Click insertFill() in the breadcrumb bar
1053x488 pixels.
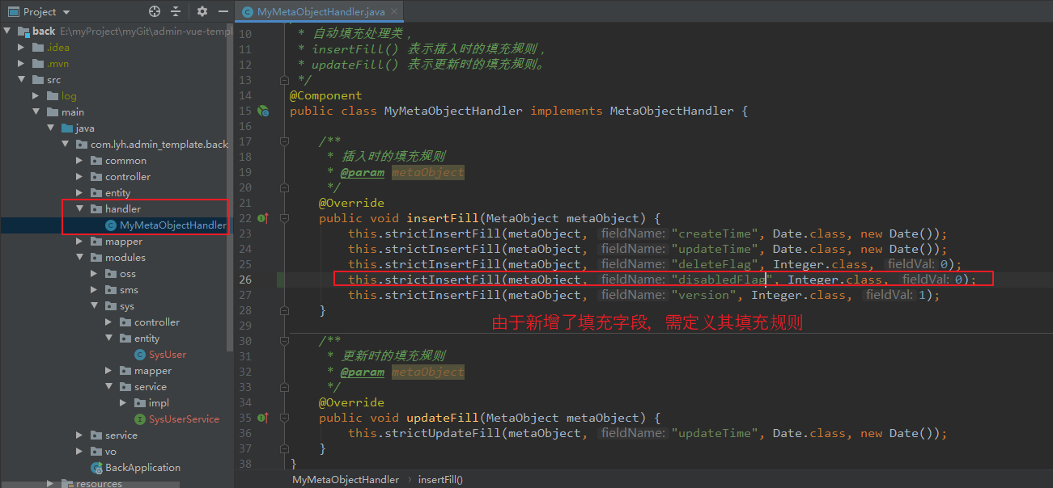click(x=440, y=479)
